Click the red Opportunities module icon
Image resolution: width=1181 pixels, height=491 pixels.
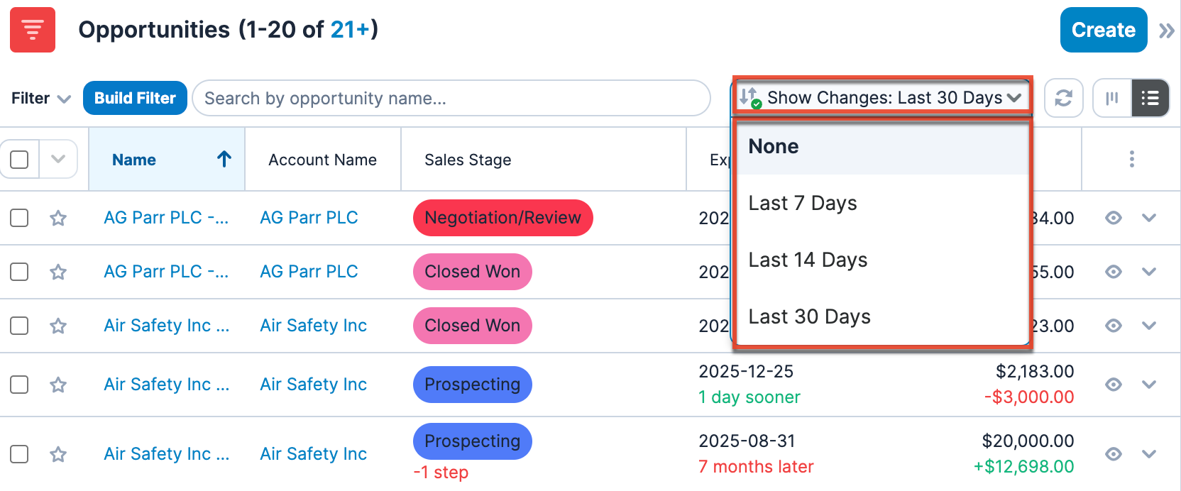pyautogui.click(x=33, y=30)
